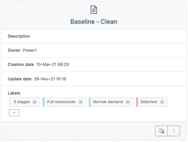Remove the '3 stages' label
This screenshot has width=188, height=142.
(x=35, y=102)
